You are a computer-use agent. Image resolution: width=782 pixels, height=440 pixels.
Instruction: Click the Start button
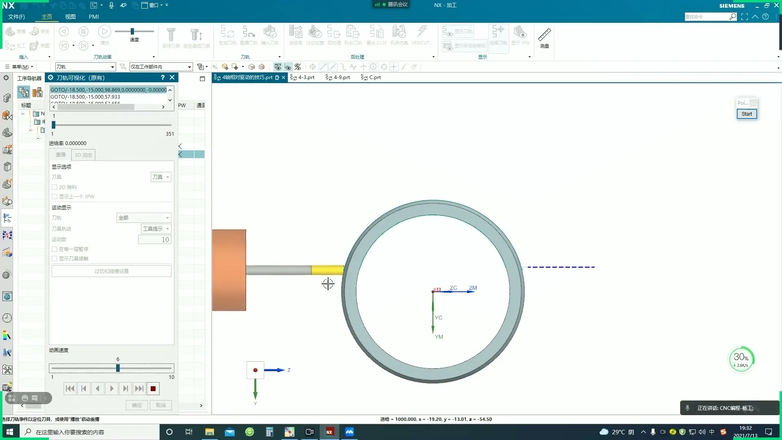pos(747,114)
